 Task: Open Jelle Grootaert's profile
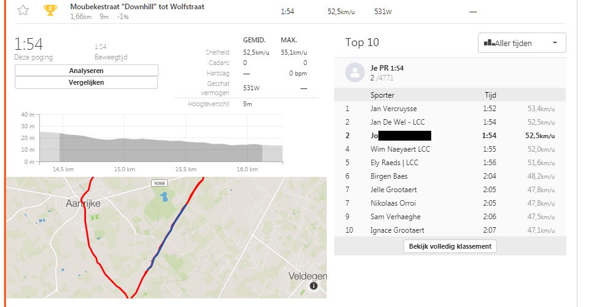(394, 190)
